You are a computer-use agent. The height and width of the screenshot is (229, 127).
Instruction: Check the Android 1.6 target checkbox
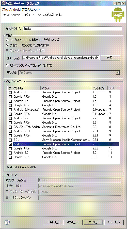click(10, 101)
